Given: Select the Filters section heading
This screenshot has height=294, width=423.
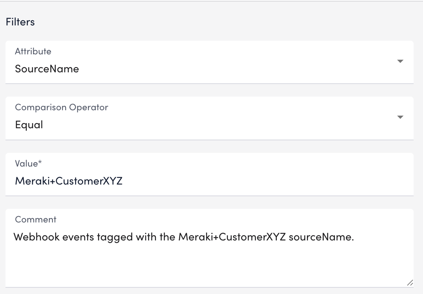Looking at the screenshot, I should click(x=20, y=22).
